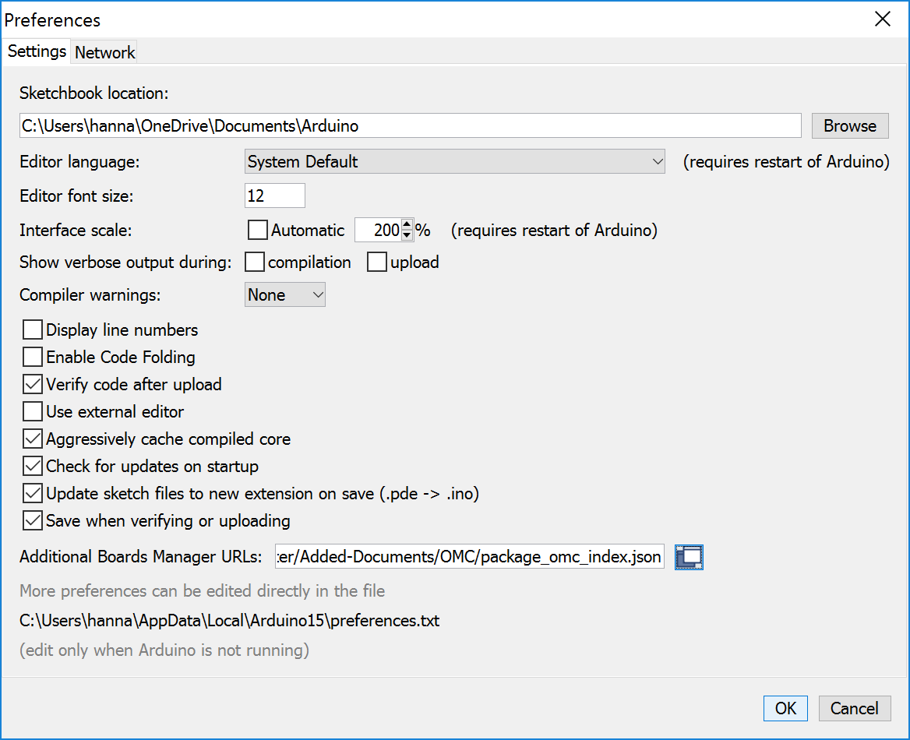Enable verbose output during compilation

click(x=254, y=262)
